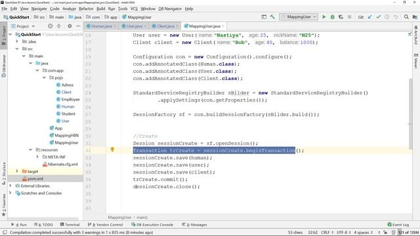The width and height of the screenshot is (420, 236).
Task: Open the DB Navigator menu
Action: 170,9
